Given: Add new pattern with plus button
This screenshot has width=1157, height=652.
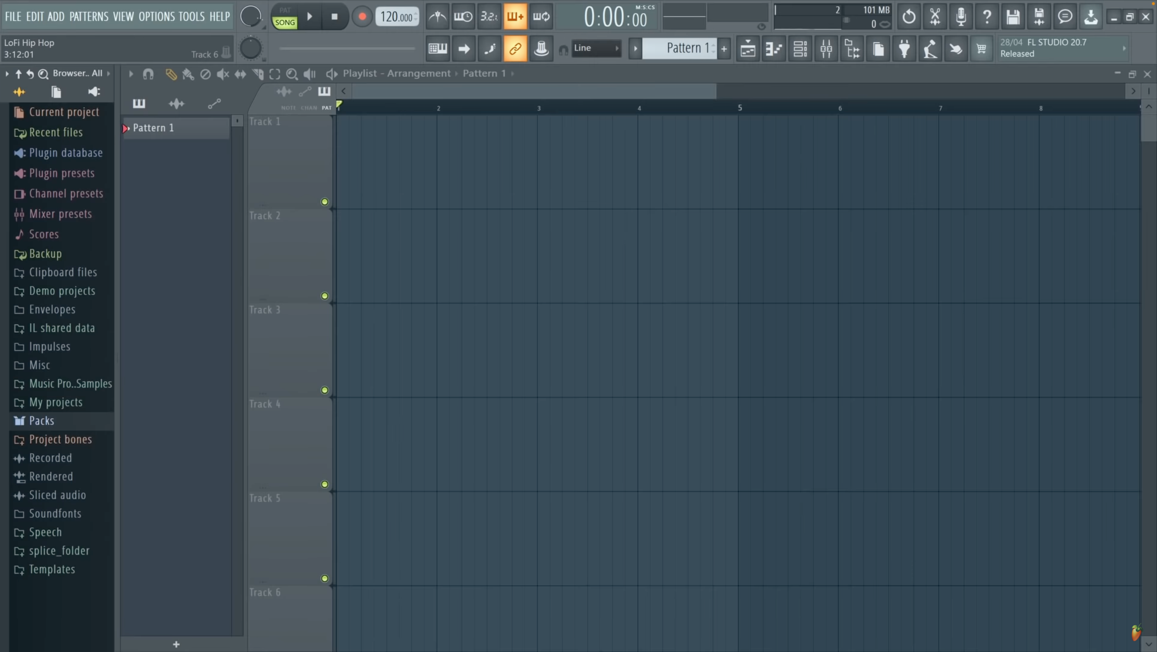Looking at the screenshot, I should point(724,48).
